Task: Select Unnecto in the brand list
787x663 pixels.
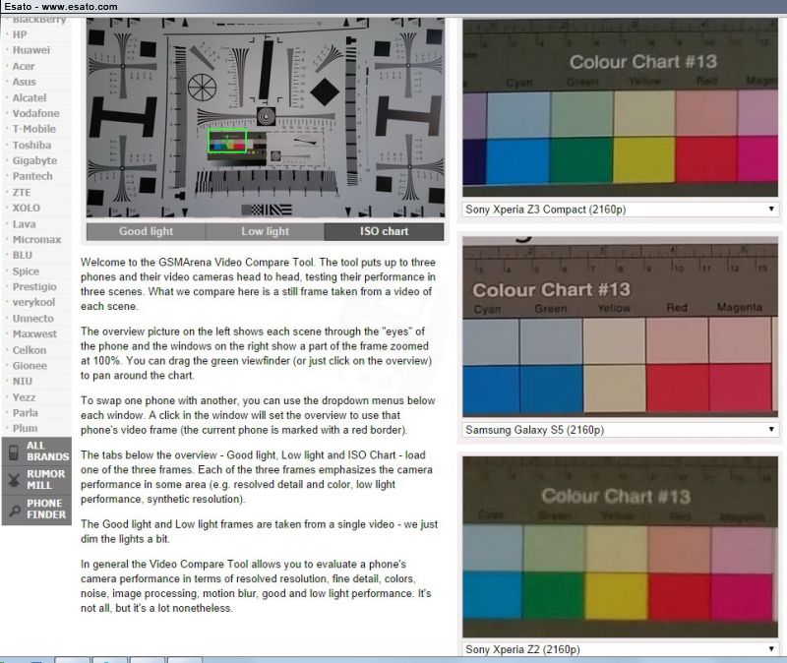Action: coord(33,318)
